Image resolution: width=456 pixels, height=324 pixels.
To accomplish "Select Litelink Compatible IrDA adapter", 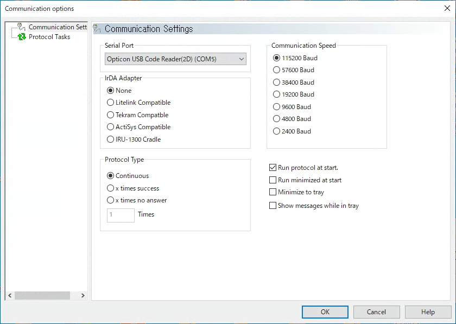I will click(138, 103).
